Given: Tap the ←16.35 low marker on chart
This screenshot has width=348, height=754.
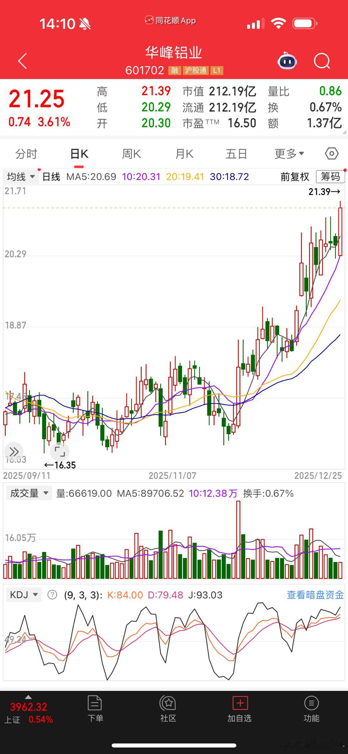Looking at the screenshot, I should pos(60,465).
